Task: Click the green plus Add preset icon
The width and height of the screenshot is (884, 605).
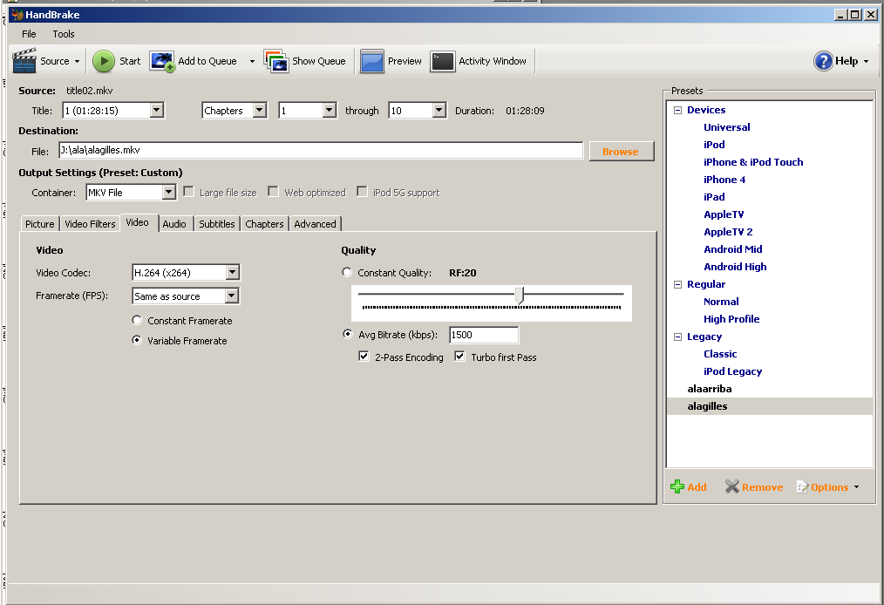Action: coord(677,486)
